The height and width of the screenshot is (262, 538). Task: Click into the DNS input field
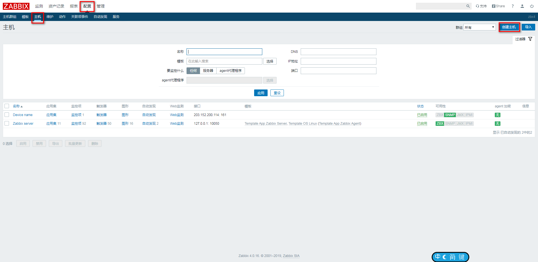tap(338, 52)
